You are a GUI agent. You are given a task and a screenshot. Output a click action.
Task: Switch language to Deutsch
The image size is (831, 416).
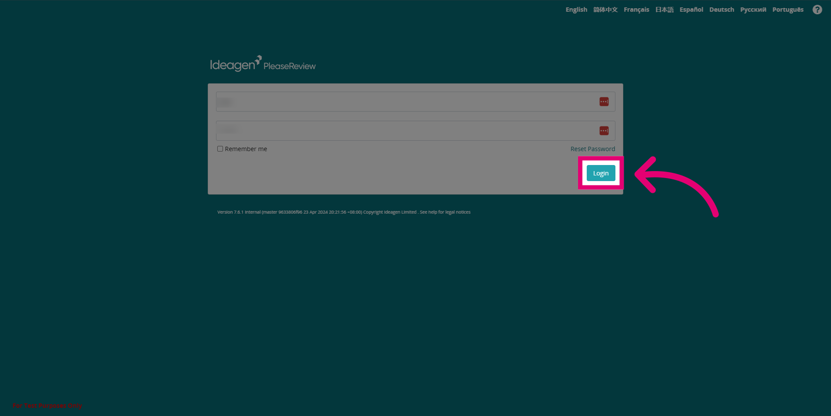[x=721, y=10]
